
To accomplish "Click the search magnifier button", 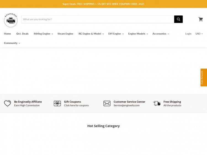I will coord(178,19).
